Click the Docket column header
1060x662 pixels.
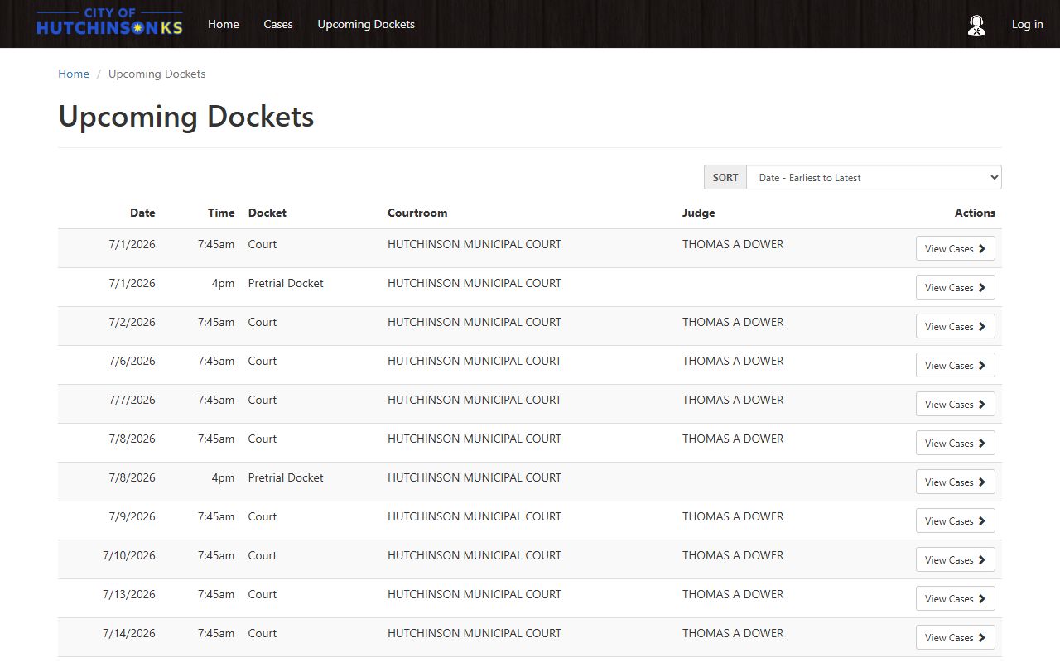click(267, 213)
